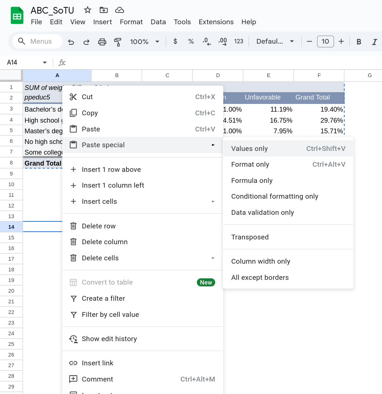Open the font family dropdown
Screen dimensions: 382x394
[275, 41]
